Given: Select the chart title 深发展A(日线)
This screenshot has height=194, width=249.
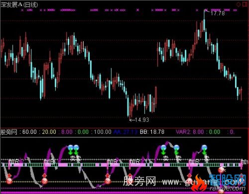Looking at the screenshot, I should point(19,4).
